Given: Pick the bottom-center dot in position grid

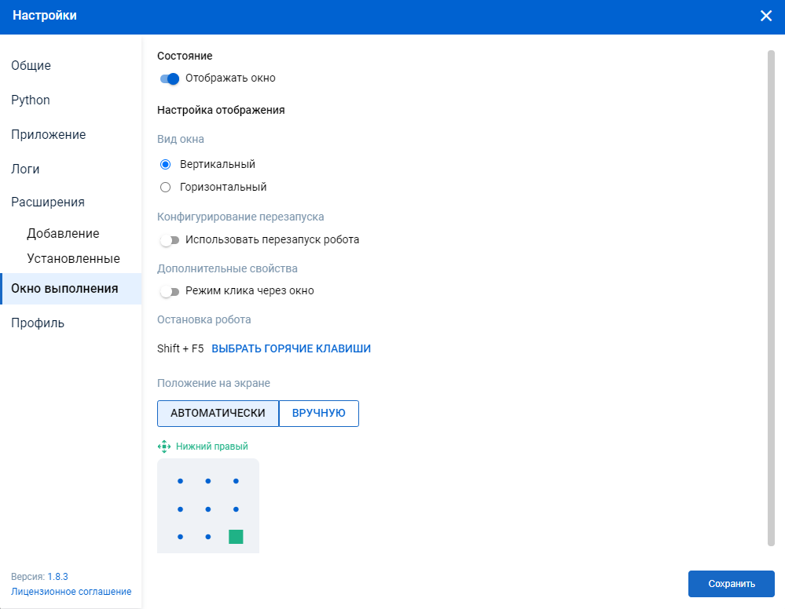Looking at the screenshot, I should (x=207, y=537).
